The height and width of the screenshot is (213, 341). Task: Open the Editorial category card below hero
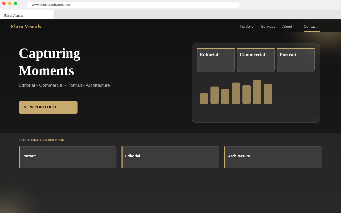[170, 157]
